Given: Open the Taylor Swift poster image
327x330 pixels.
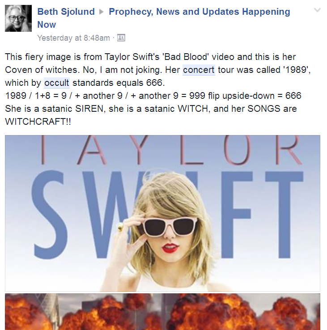Looking at the screenshot, I should click(x=162, y=213).
